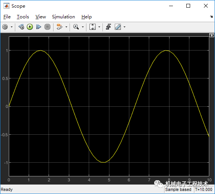Click the Scale Y-Axis Limits icon
215x194 pixels.
point(93,27)
